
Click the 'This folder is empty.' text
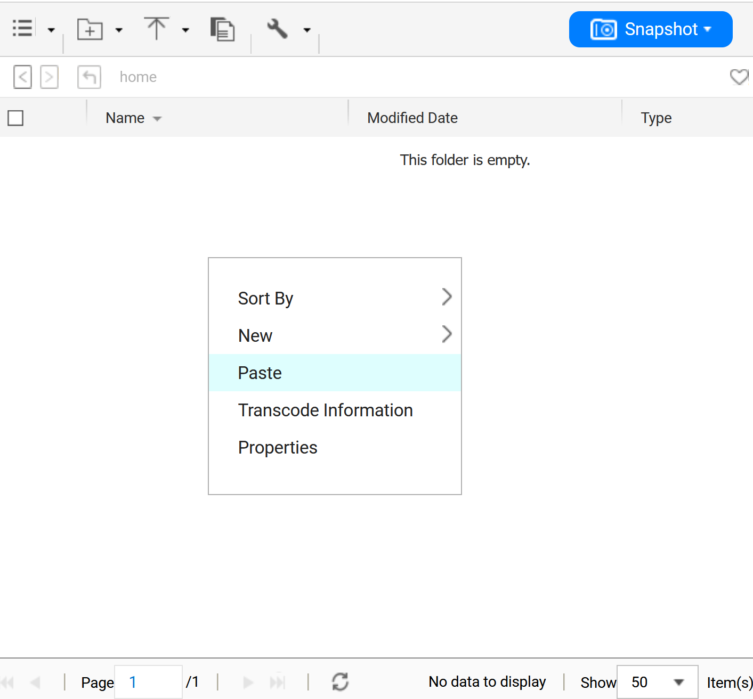(465, 160)
